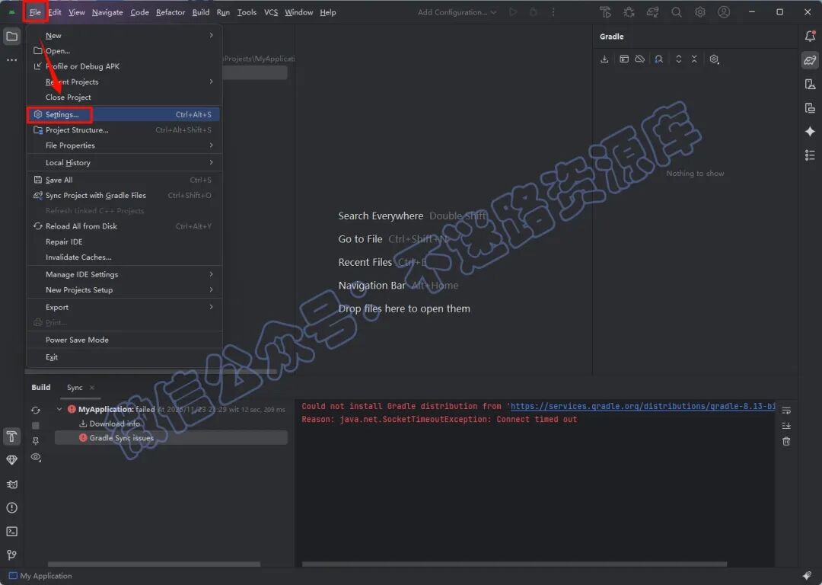Click scroll-to-end icon in build output

click(786, 426)
